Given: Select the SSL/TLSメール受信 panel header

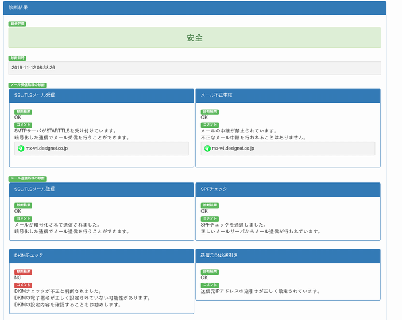Looking at the screenshot, I should tap(101, 95).
